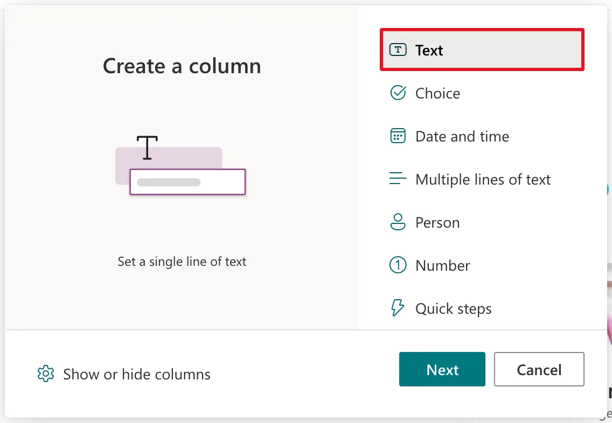Select Multiple lines of text option
612x423 pixels.
[x=482, y=179]
